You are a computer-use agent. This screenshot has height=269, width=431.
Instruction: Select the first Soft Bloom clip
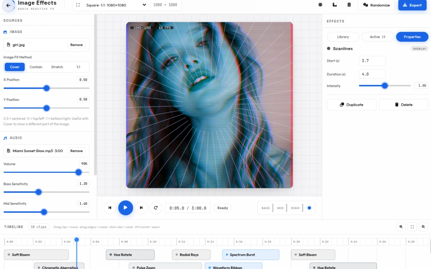pyautogui.click(x=36, y=255)
